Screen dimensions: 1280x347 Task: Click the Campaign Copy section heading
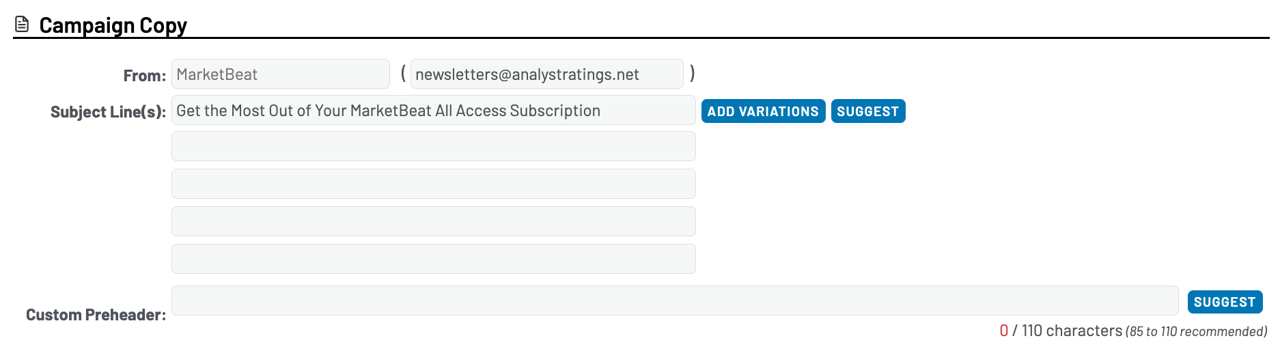113,25
